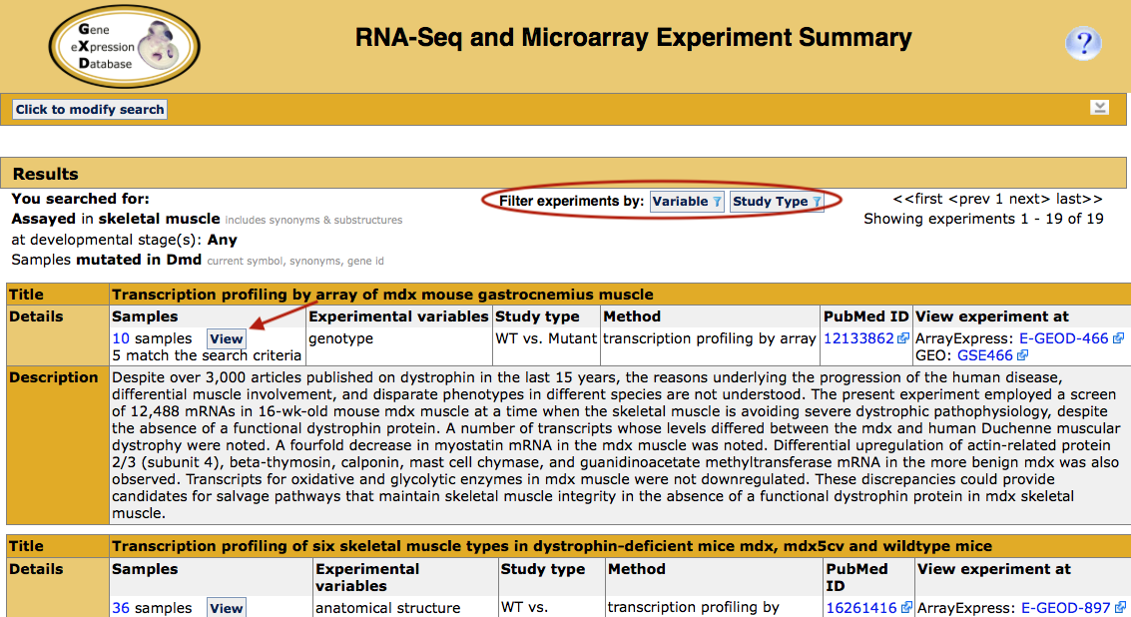This screenshot has width=1131, height=617.
Task: Click the Gene eXpression Database logo
Action: point(124,47)
